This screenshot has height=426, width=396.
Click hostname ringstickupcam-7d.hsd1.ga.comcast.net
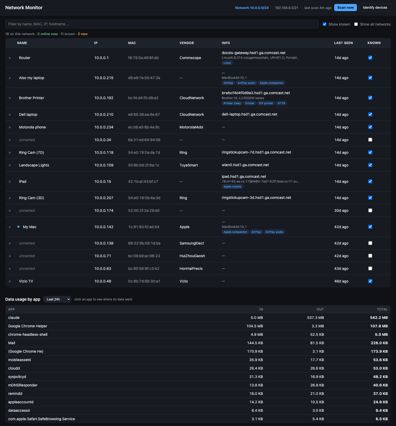point(256,152)
